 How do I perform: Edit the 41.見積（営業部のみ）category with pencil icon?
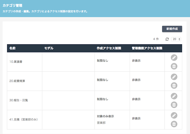point(174,115)
